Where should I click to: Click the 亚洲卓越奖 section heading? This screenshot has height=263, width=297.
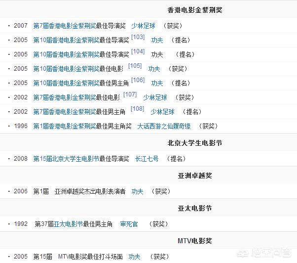195,175
